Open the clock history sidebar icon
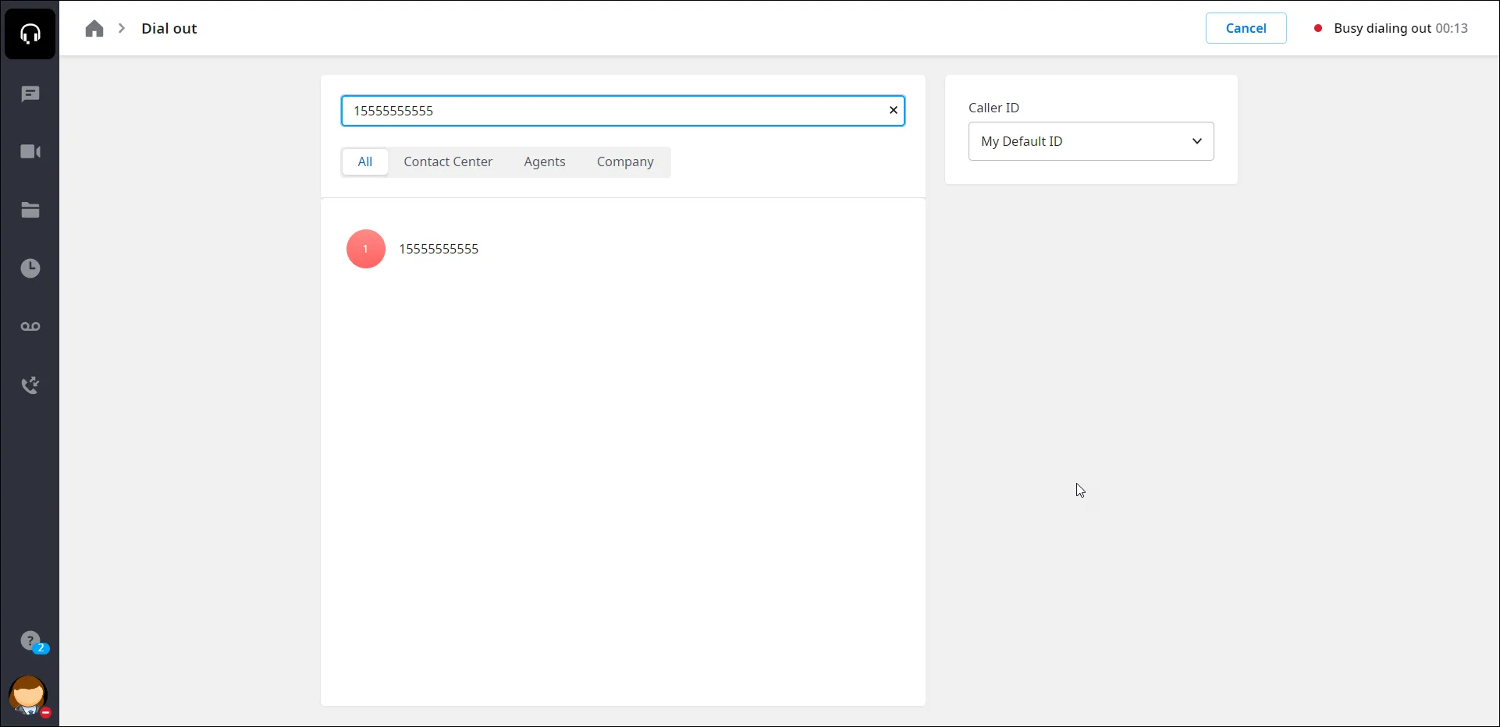Viewport: 1500px width, 727px height. click(30, 268)
